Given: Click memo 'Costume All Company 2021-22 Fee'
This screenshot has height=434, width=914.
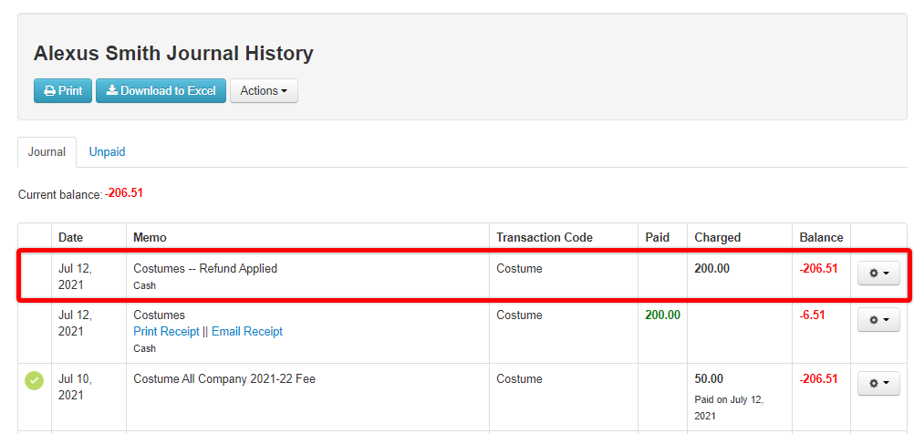Looking at the screenshot, I should point(224,378).
